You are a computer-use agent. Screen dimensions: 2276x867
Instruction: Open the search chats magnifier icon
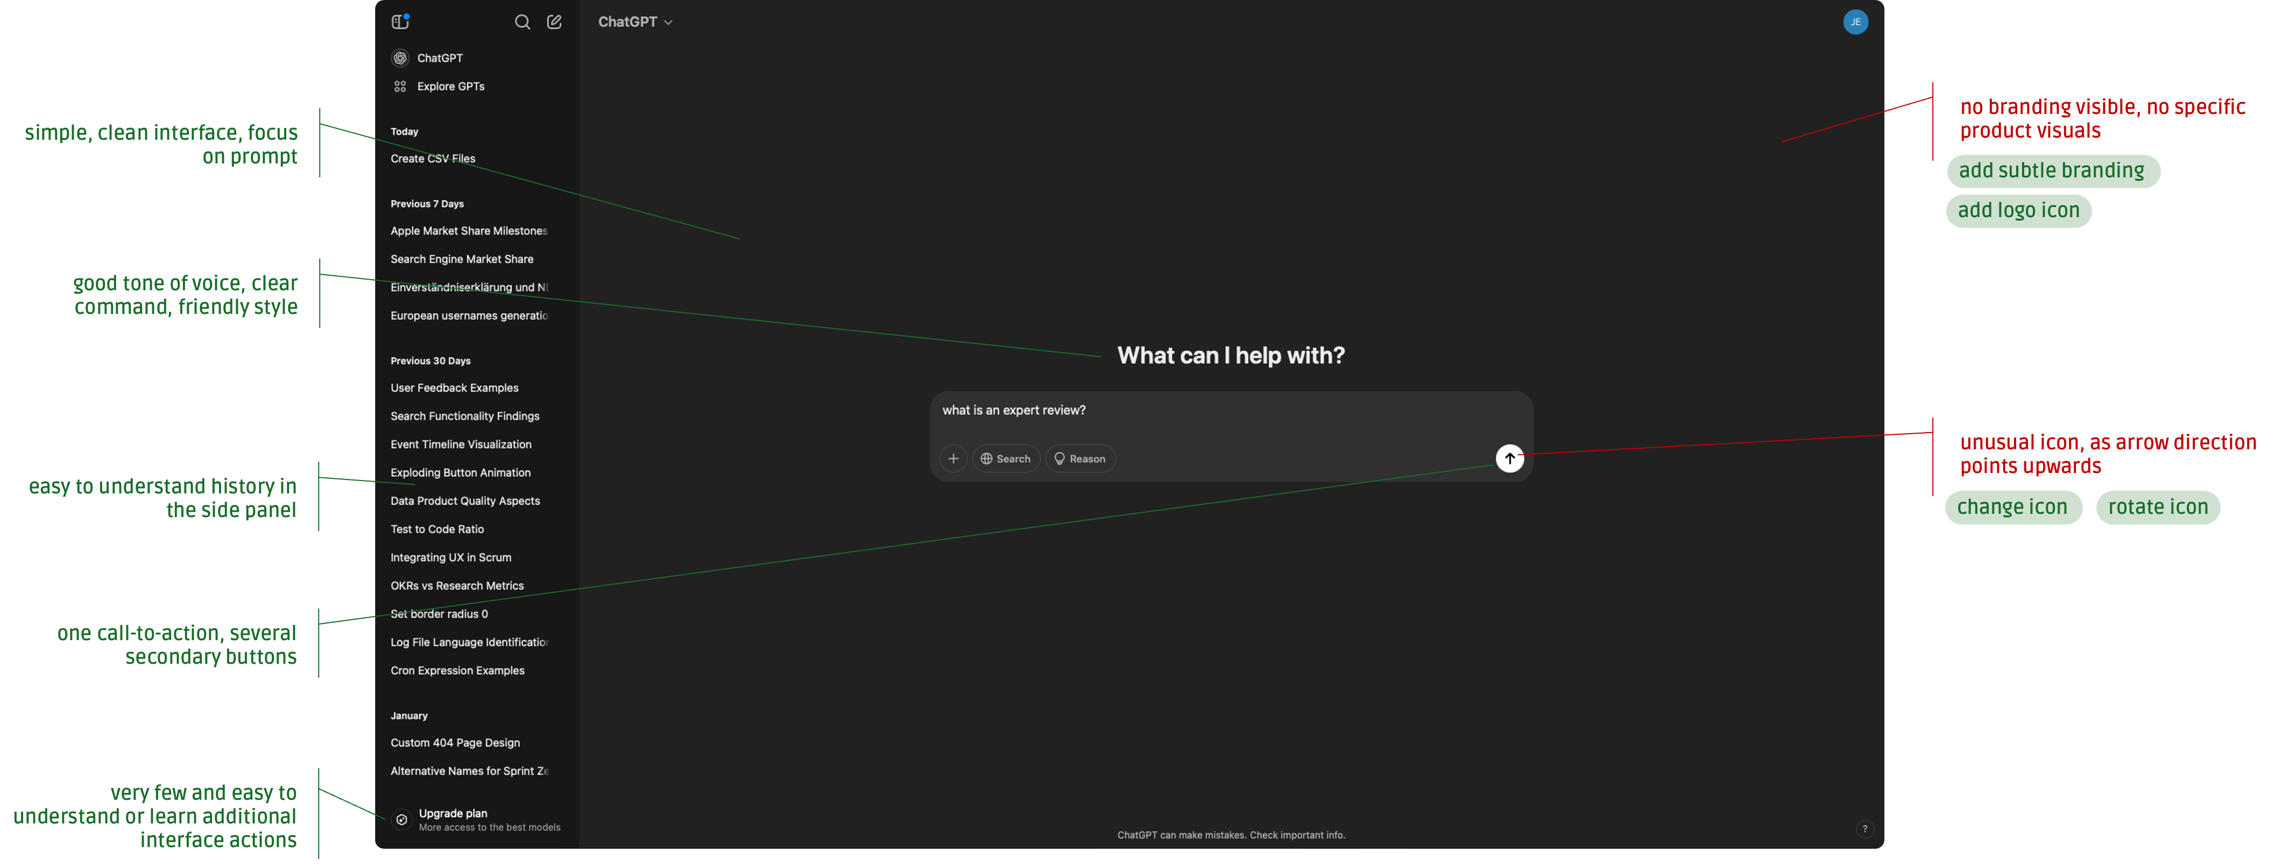522,22
